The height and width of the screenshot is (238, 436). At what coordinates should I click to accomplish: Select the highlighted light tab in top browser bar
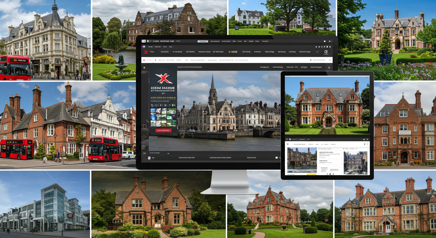[x=203, y=41]
